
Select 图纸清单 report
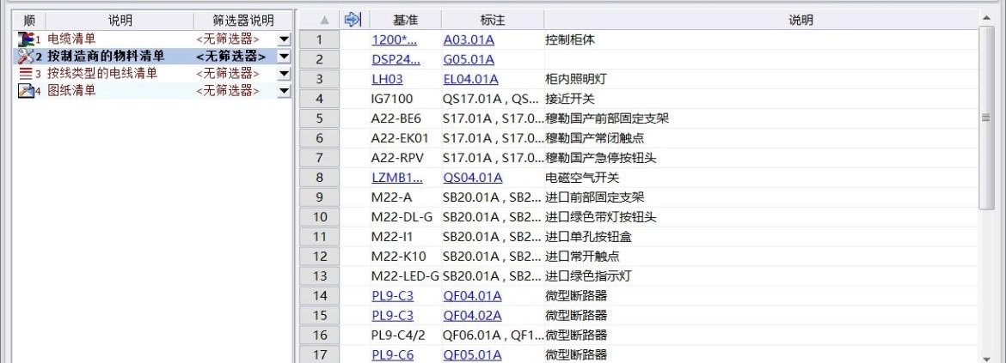71,91
